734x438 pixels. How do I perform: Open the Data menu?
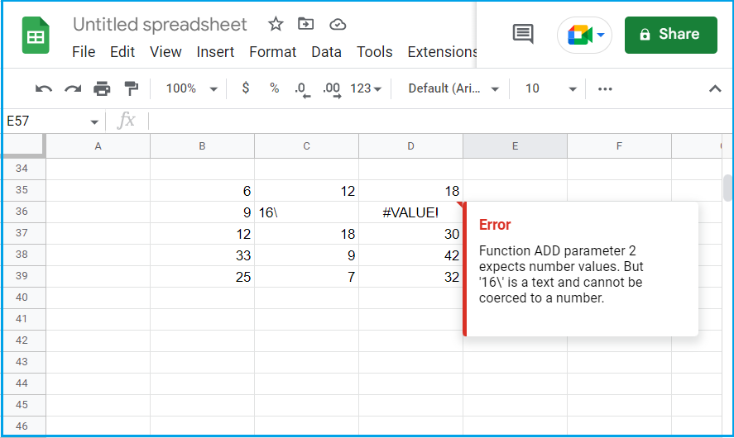click(326, 52)
